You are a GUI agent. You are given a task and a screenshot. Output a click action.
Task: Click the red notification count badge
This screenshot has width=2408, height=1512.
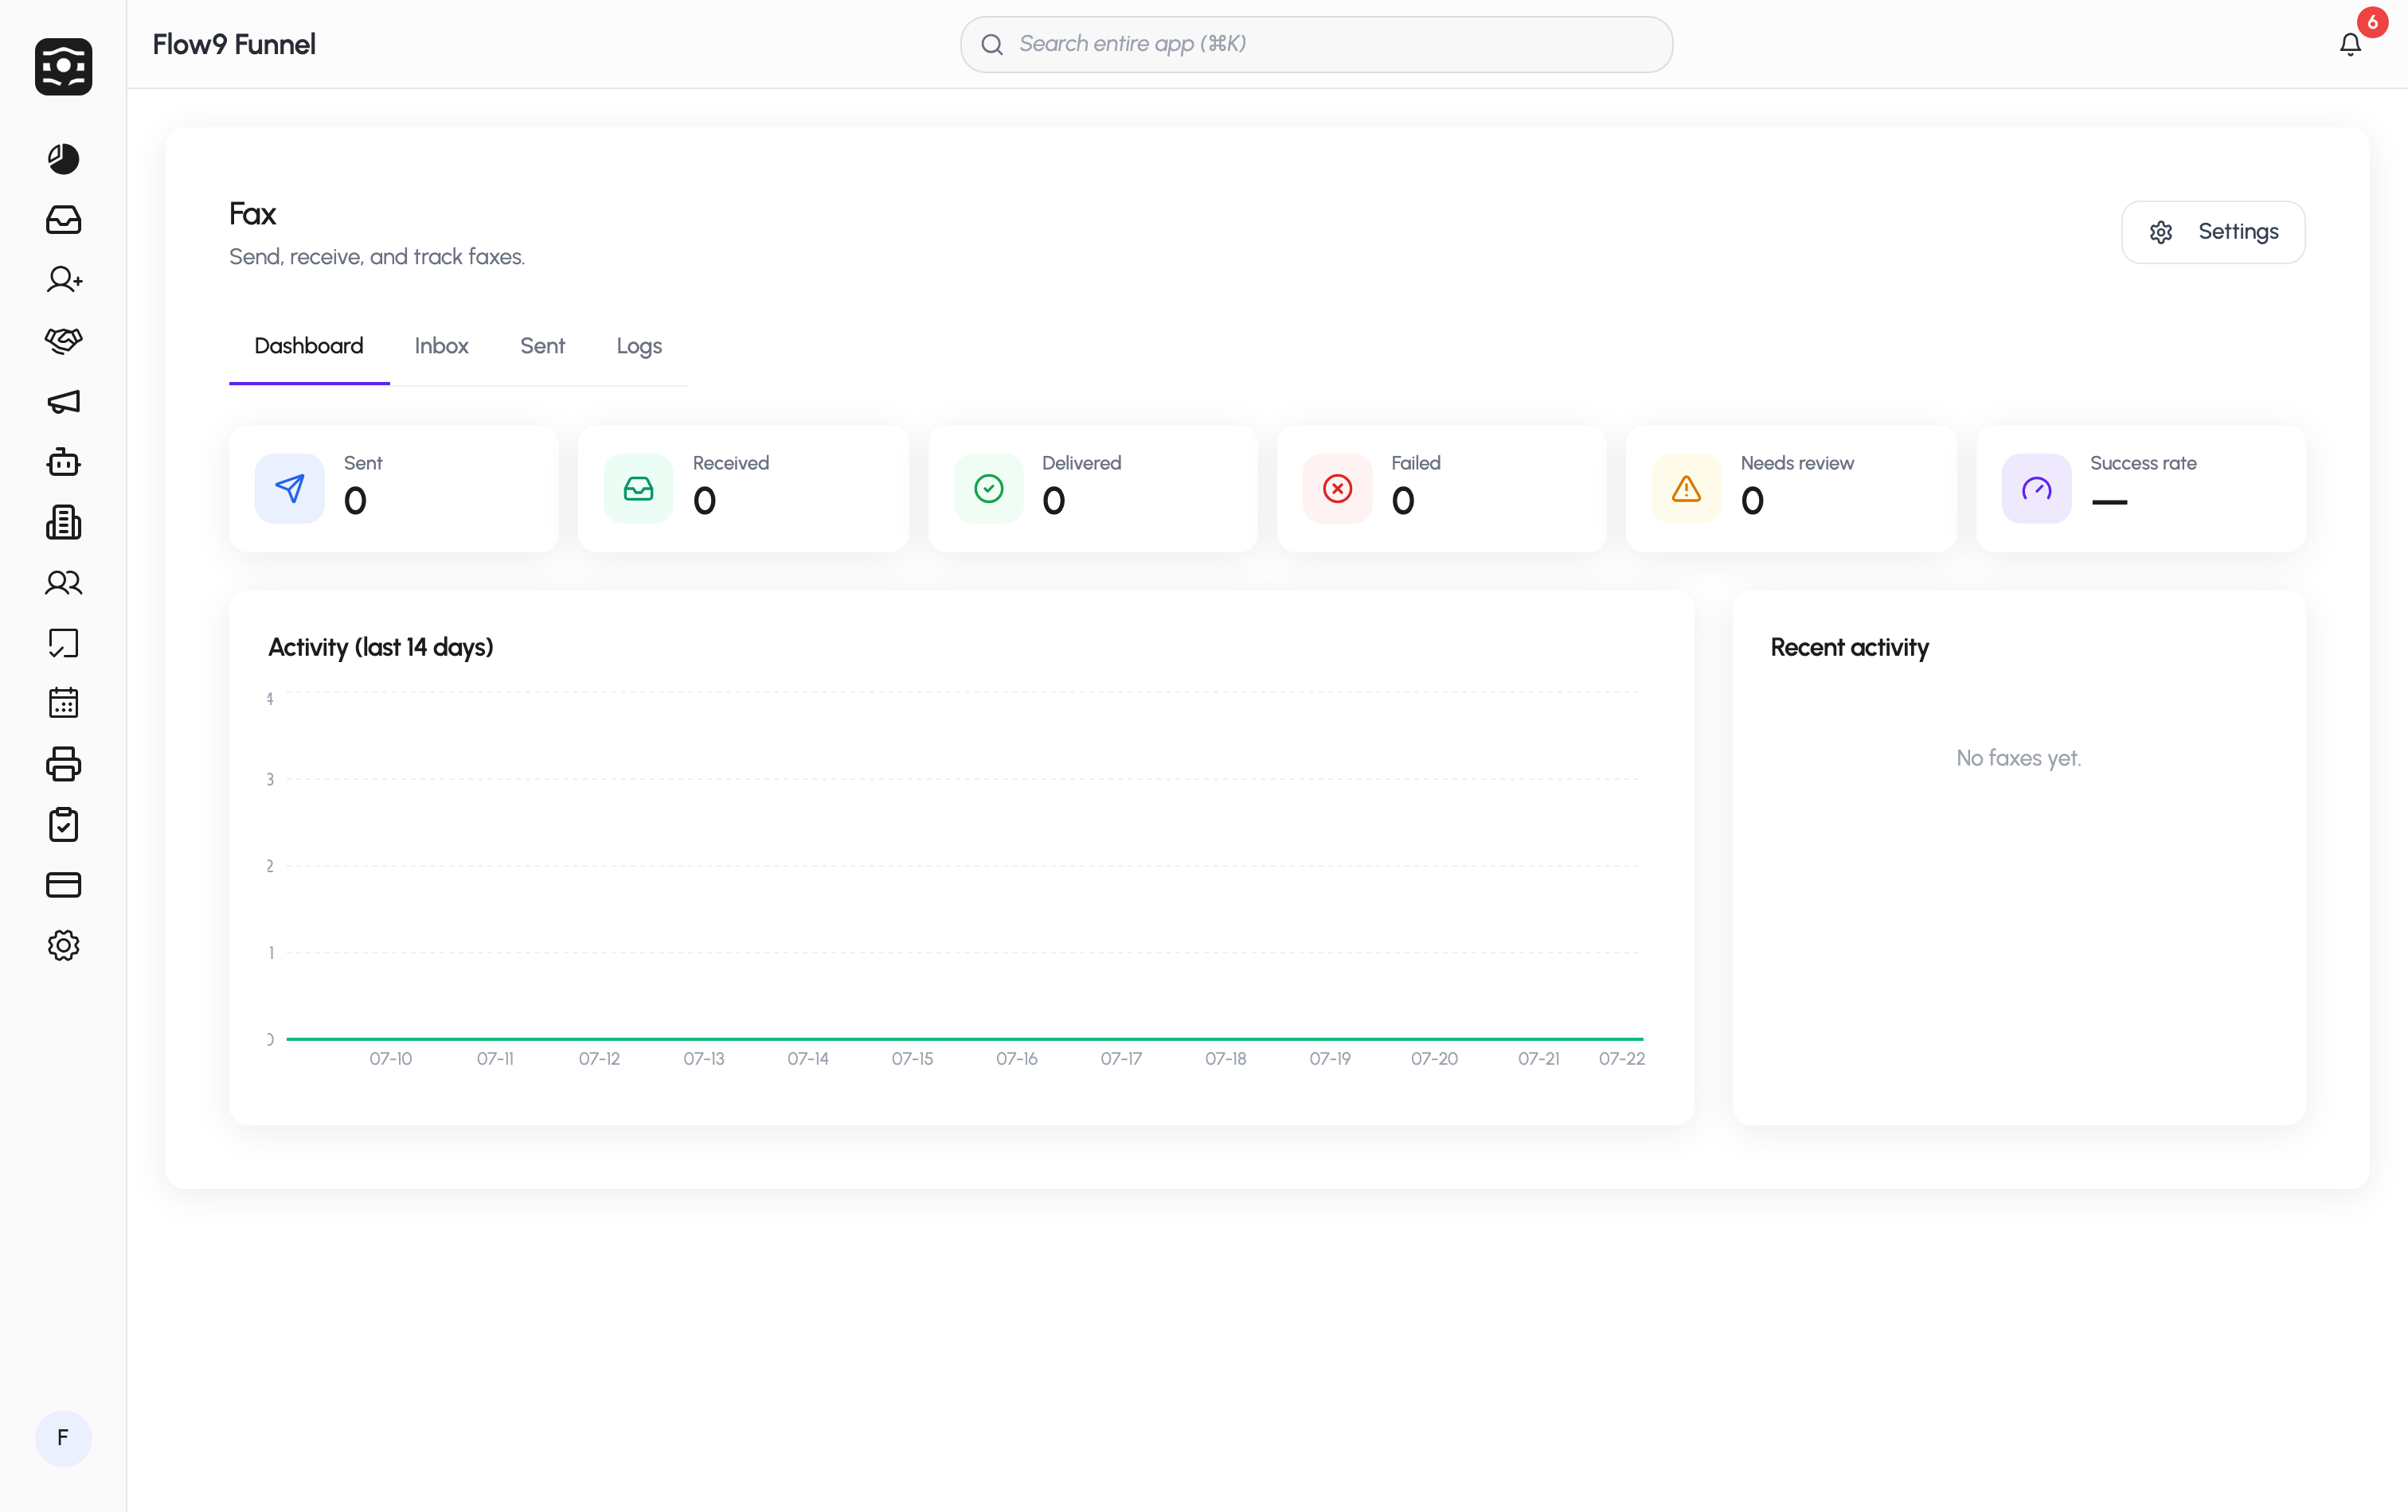pos(2372,22)
